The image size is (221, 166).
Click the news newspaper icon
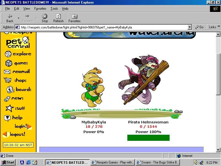tap(7, 99)
